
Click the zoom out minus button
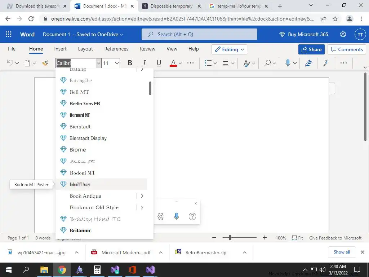(214, 238)
